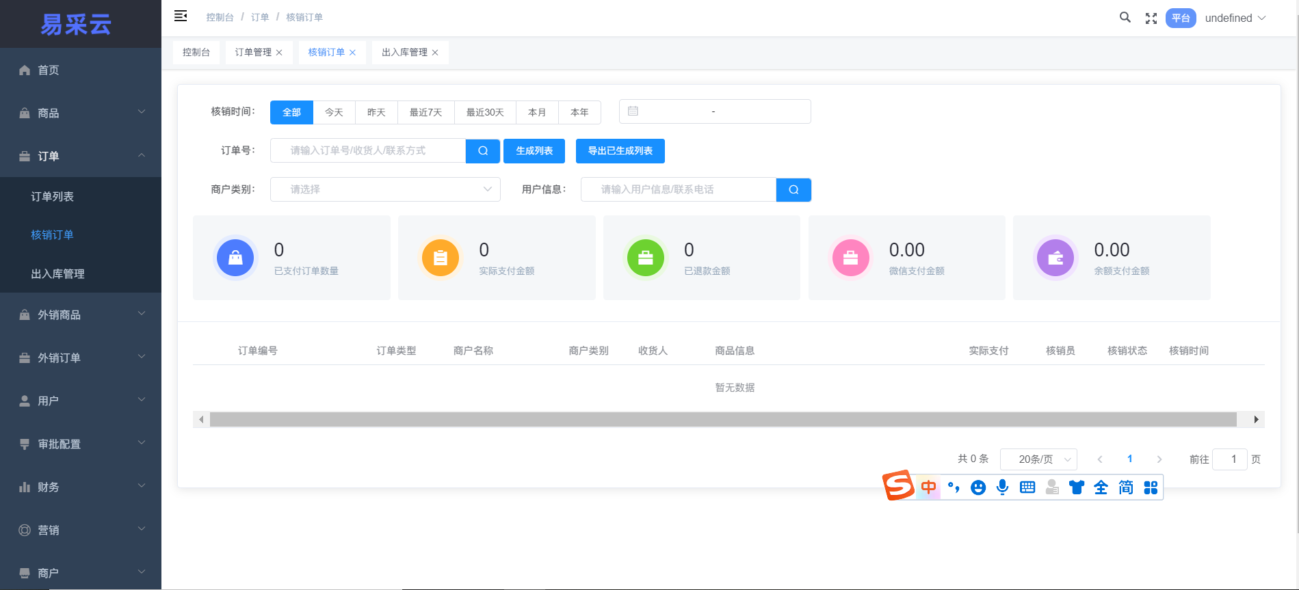Image resolution: width=1299 pixels, height=590 pixels.
Task: Open 出入库管理 submenu item
Action: click(81, 273)
